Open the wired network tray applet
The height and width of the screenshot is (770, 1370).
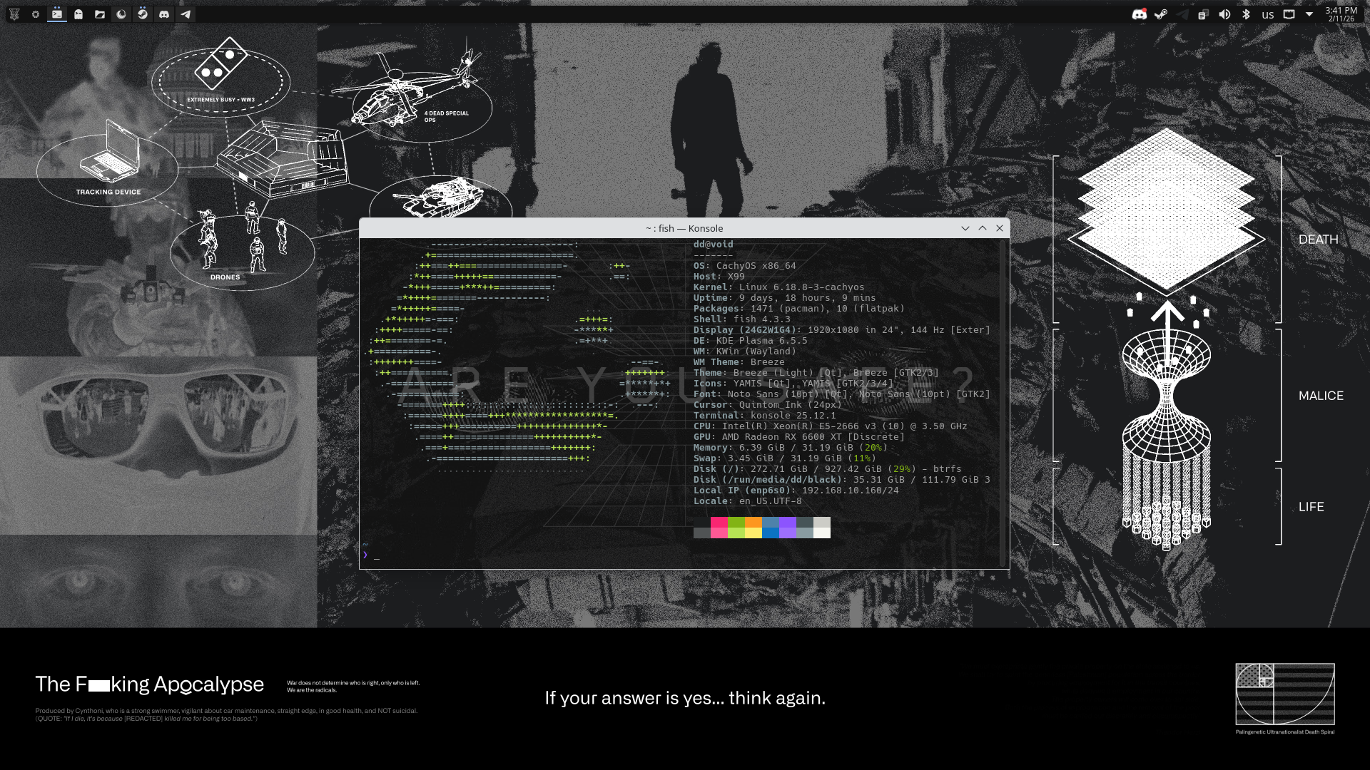pos(1289,14)
